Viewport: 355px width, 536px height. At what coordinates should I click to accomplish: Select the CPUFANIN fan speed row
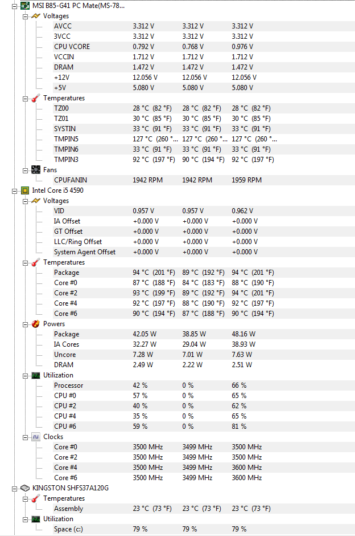click(204, 180)
